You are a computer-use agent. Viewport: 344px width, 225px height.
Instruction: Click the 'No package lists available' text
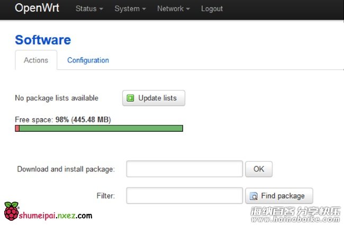click(x=57, y=98)
